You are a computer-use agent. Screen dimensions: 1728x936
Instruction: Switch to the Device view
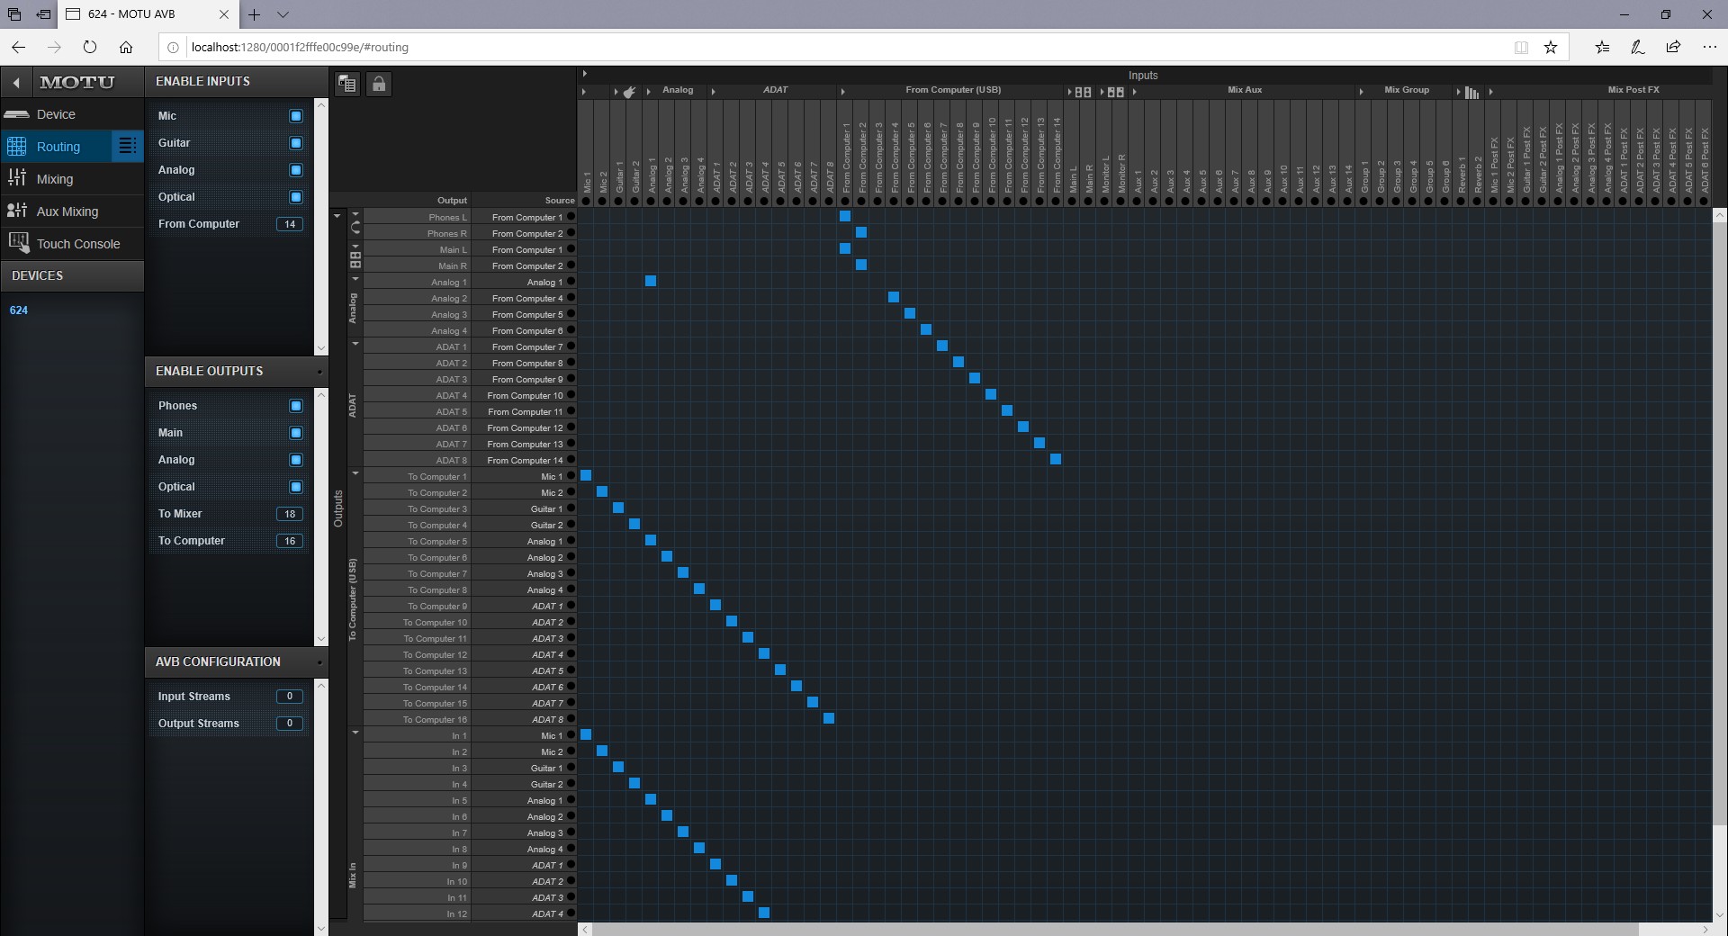[x=72, y=114]
